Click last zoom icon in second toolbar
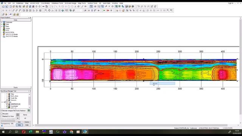This screenshot has height=136, width=242. (x=171, y=11)
